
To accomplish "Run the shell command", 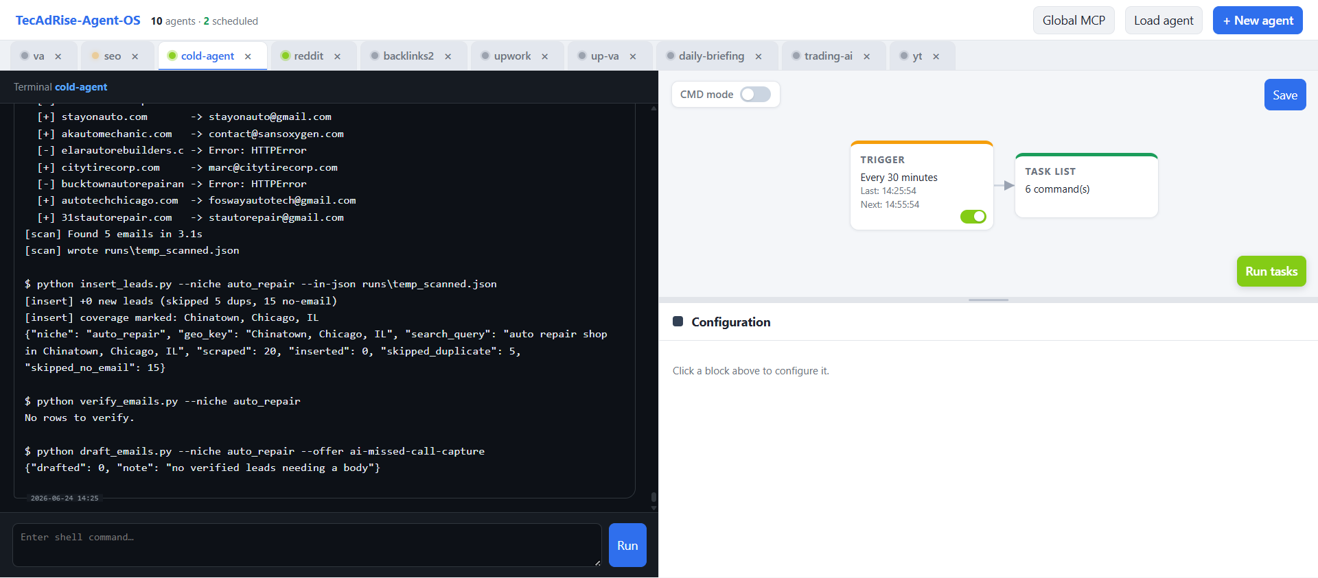I will (x=627, y=545).
